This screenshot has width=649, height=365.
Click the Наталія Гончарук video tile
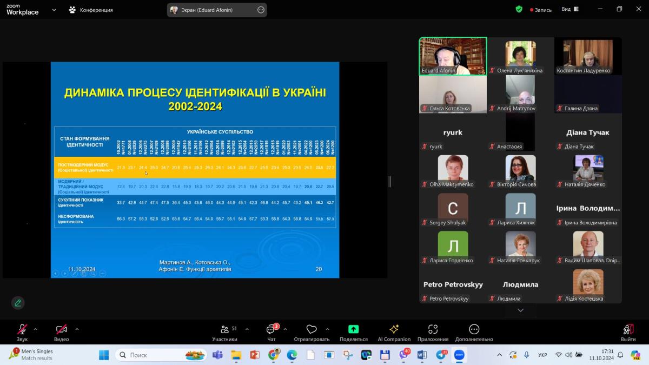[520, 246]
